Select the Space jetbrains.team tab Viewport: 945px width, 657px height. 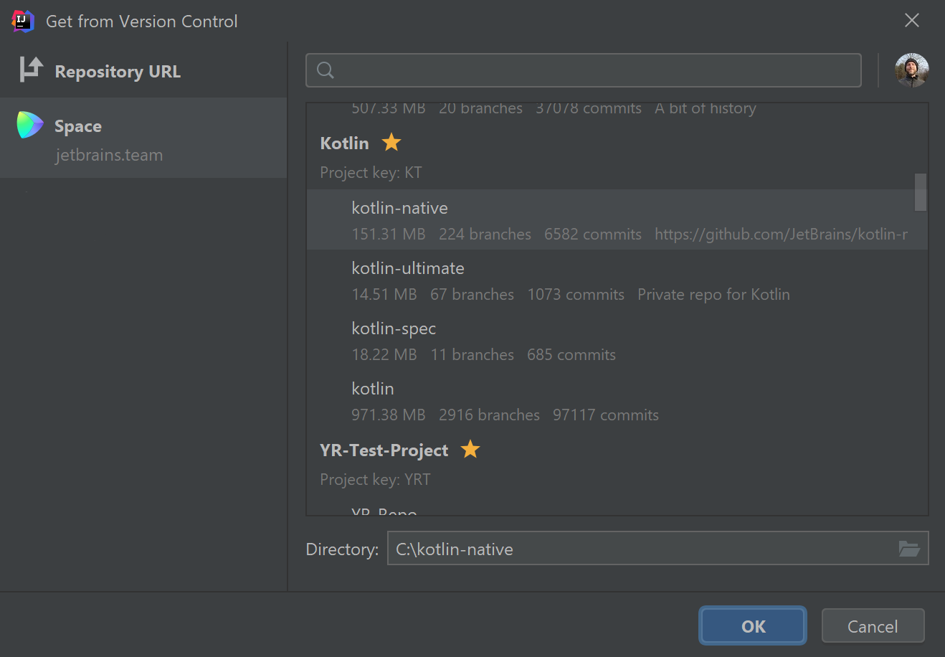point(143,139)
